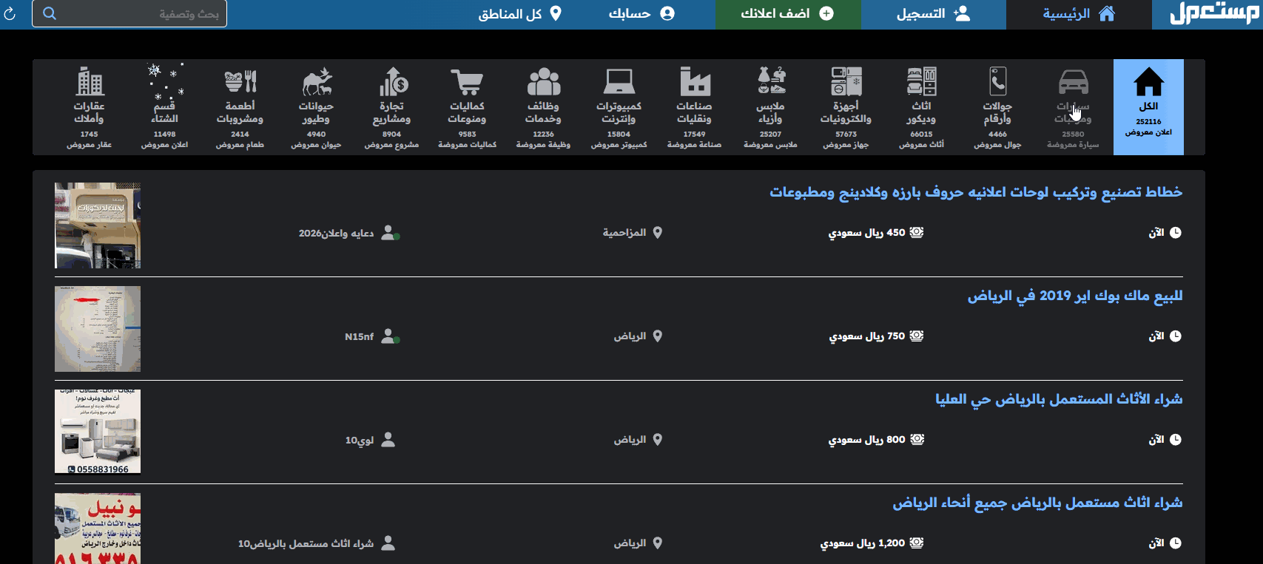Select the 'الكل' all listings tab
The width and height of the screenshot is (1263, 564).
(1148, 107)
